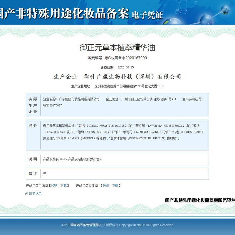The image size is (235, 235).
Task: Click ingredient text 甜橙（CITRUS AURANTIUM DULCIS）油
Action: coord(105,126)
